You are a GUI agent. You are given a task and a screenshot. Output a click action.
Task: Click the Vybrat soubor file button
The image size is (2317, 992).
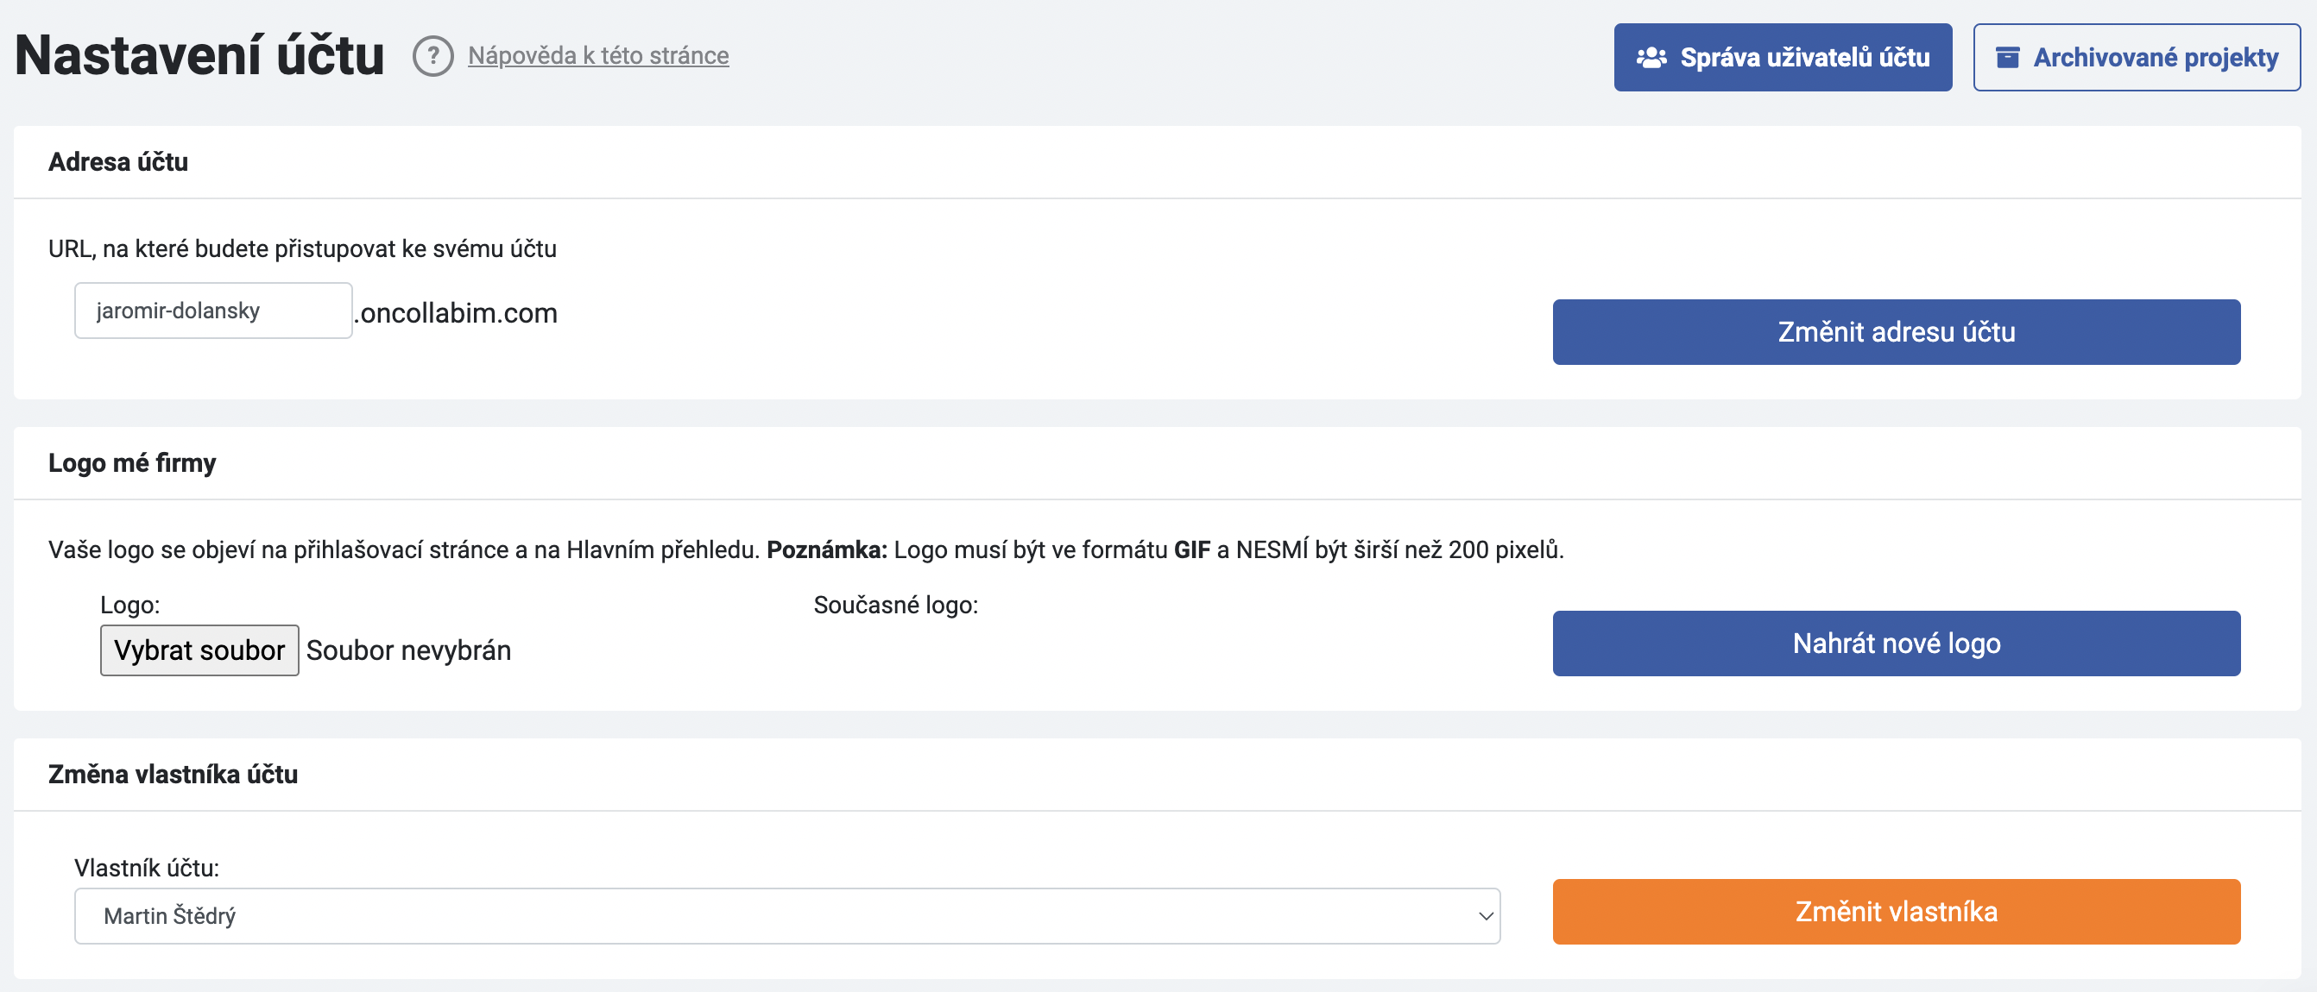point(199,650)
